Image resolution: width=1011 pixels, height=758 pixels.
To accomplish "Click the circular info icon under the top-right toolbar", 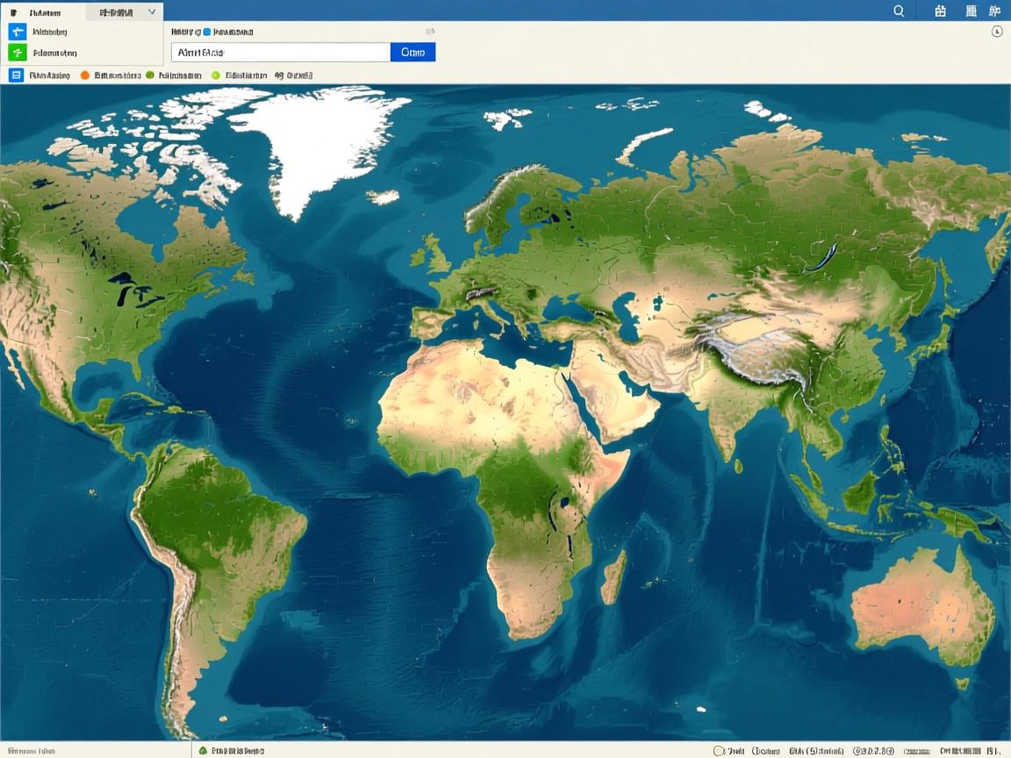I will (996, 32).
